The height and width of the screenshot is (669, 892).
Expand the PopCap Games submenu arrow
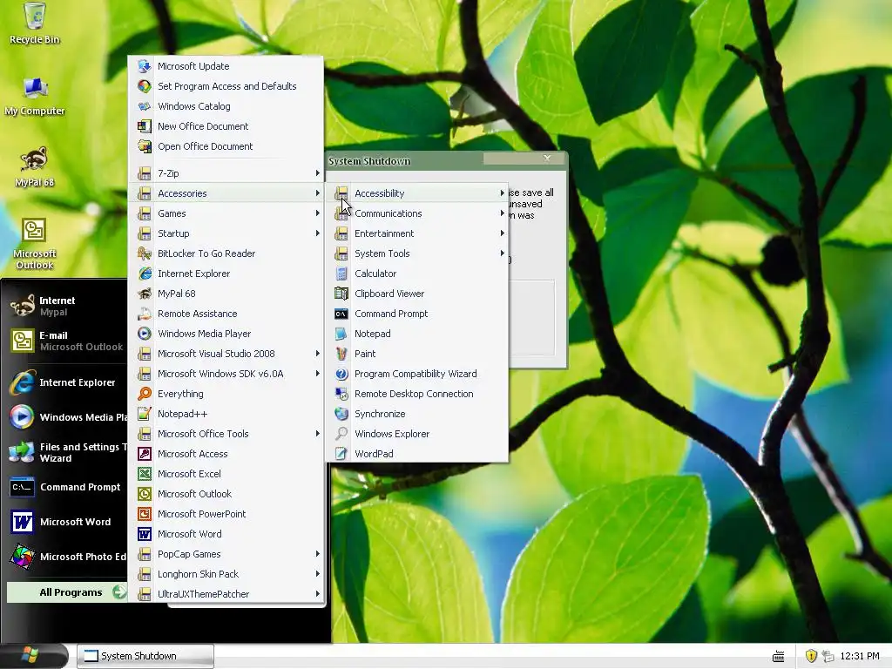(317, 554)
